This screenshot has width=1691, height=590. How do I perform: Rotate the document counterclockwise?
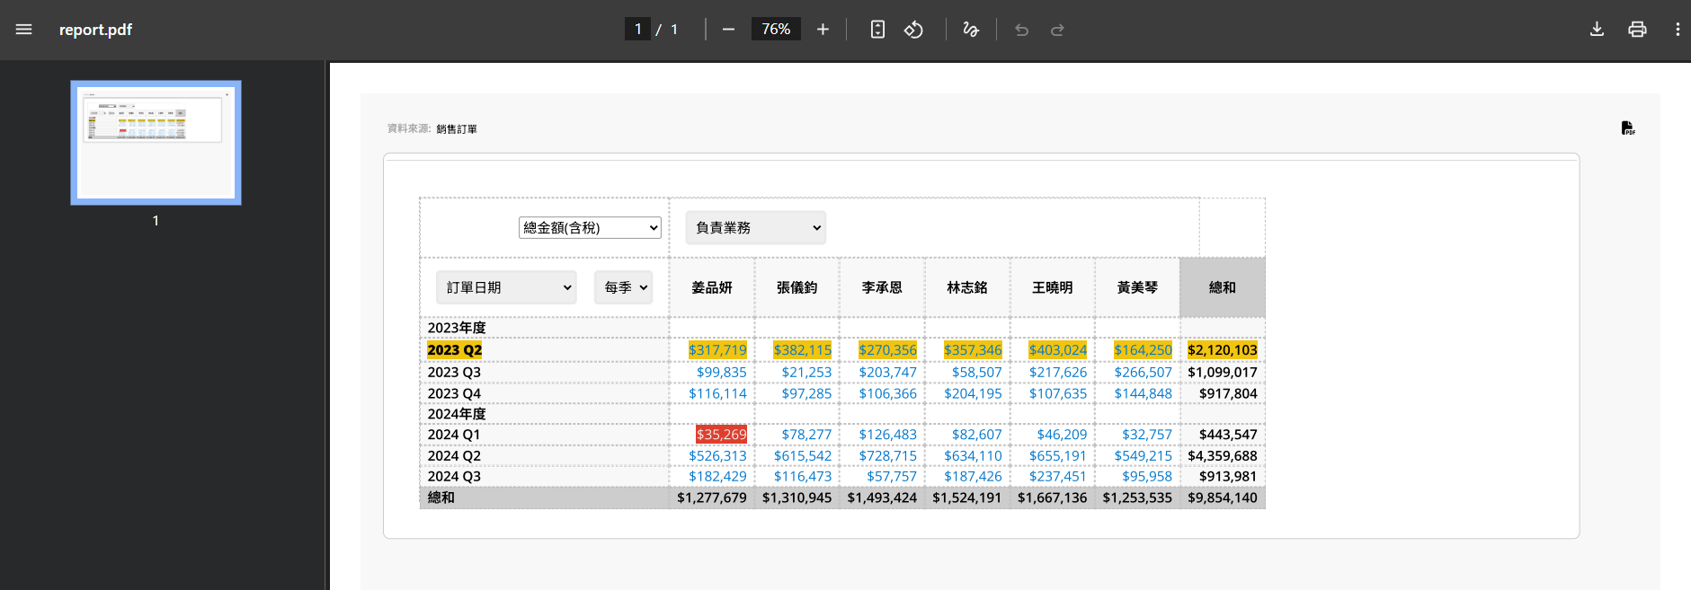pyautogui.click(x=913, y=30)
